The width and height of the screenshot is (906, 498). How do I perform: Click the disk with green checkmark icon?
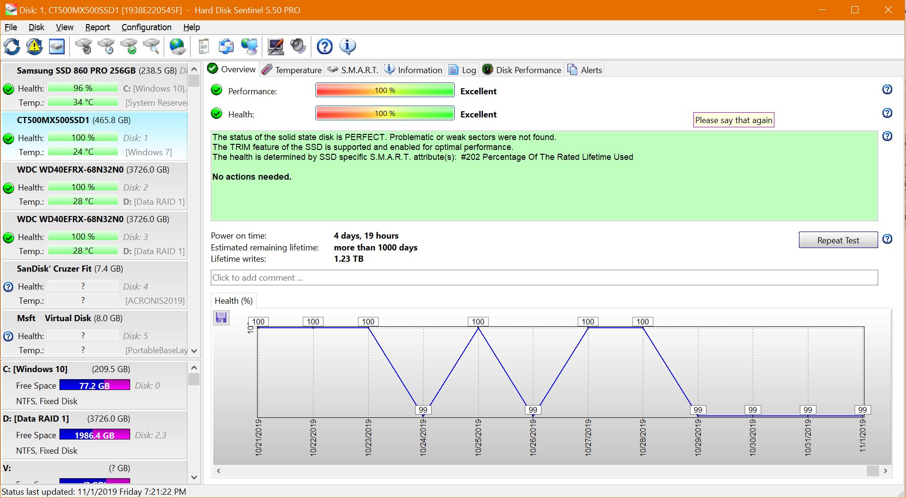(x=129, y=47)
